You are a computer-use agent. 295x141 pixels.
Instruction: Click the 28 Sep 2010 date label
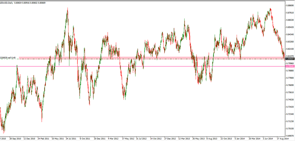point(16,138)
